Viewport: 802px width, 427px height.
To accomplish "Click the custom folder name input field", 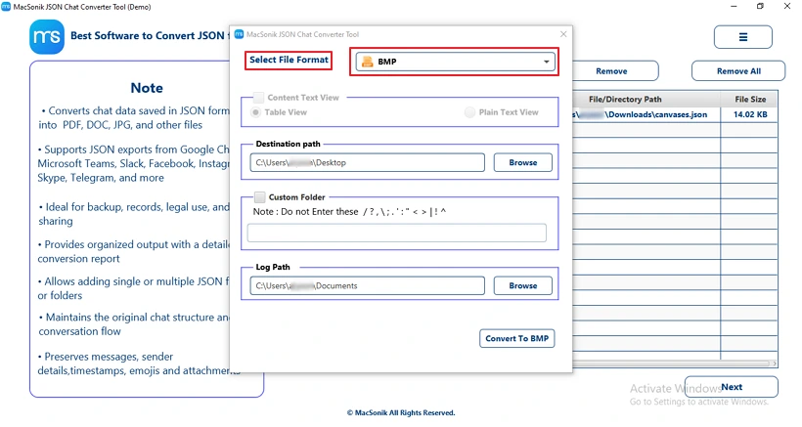I will coord(397,233).
